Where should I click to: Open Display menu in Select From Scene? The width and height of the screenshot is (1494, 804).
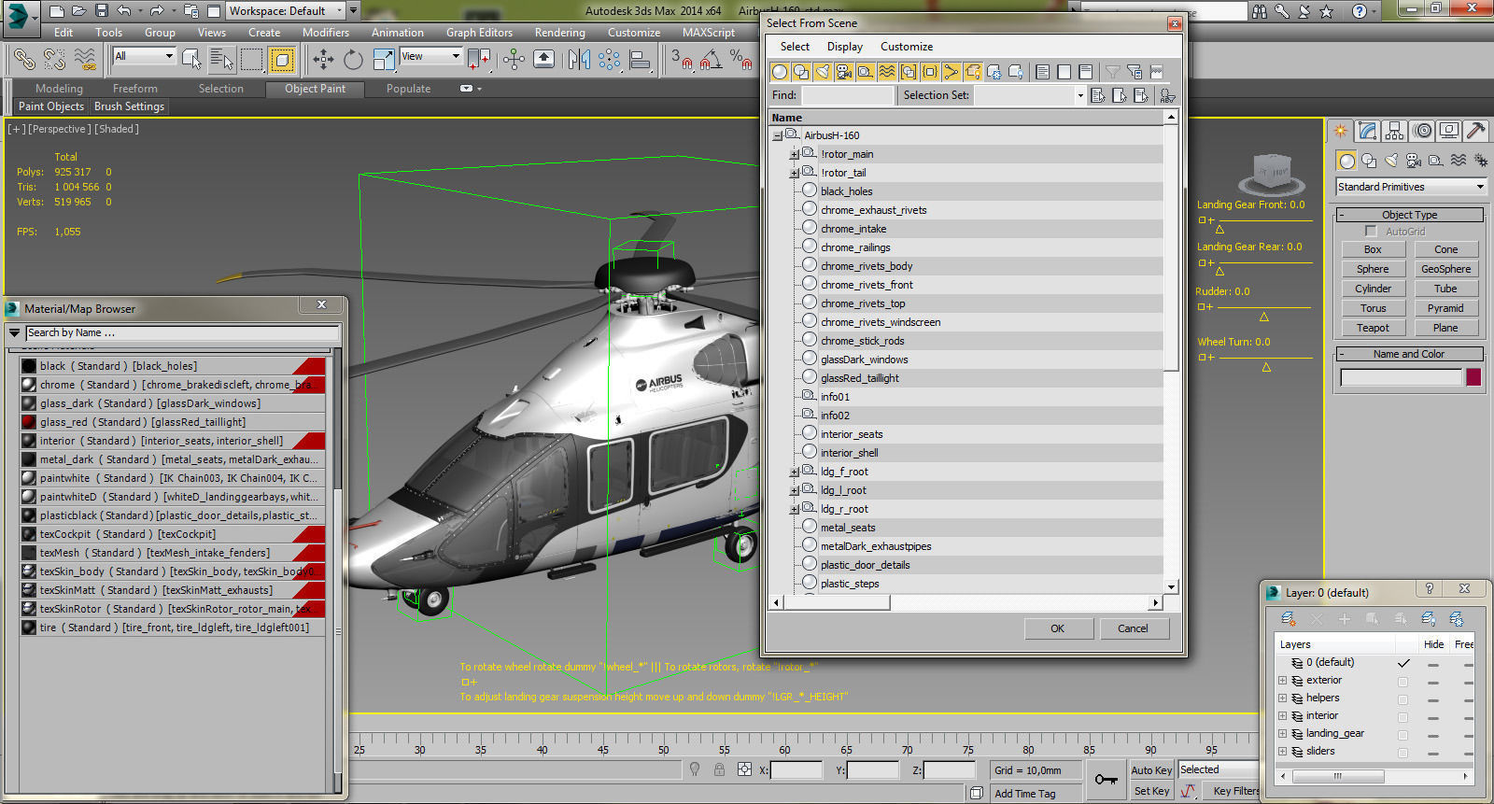(x=845, y=47)
